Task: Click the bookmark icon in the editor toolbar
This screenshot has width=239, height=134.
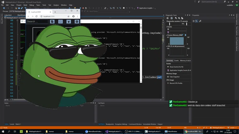Action: coord(124,8)
